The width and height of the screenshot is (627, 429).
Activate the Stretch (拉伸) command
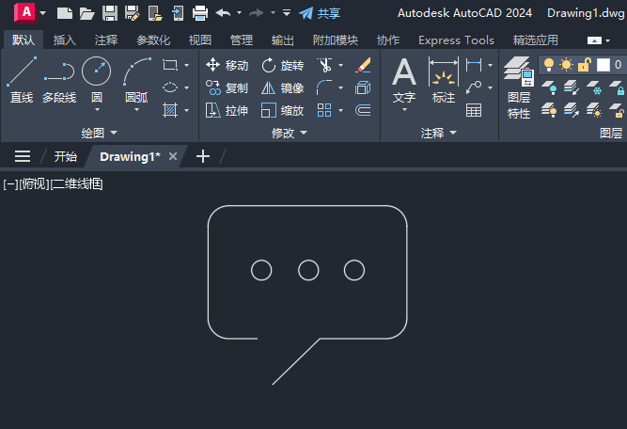[x=227, y=110]
